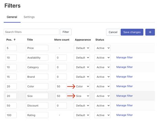Open Appearance dropdown for Category row
Viewport: 160px width, 122px height.
click(x=82, y=67)
